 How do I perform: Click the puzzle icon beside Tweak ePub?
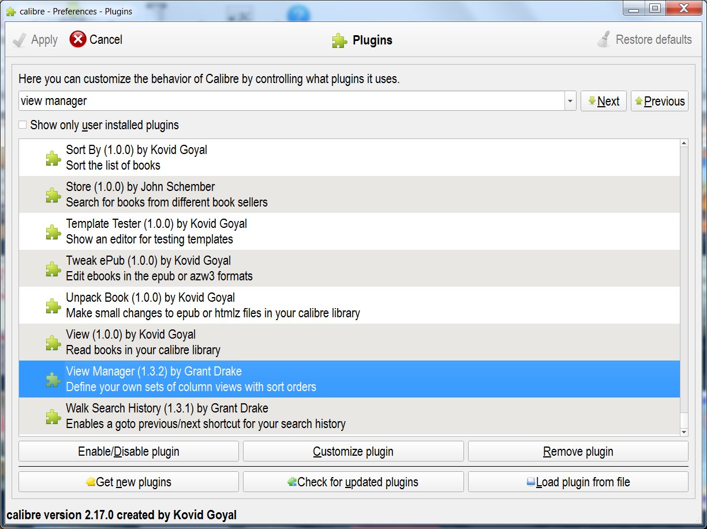click(54, 269)
